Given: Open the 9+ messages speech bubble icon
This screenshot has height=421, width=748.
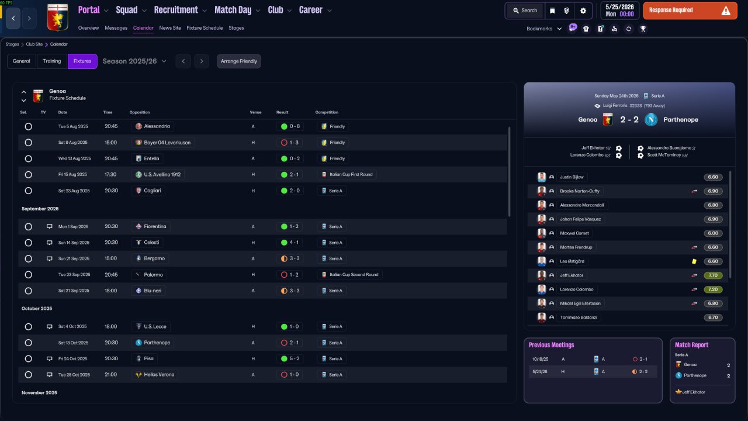Looking at the screenshot, I should click(573, 28).
